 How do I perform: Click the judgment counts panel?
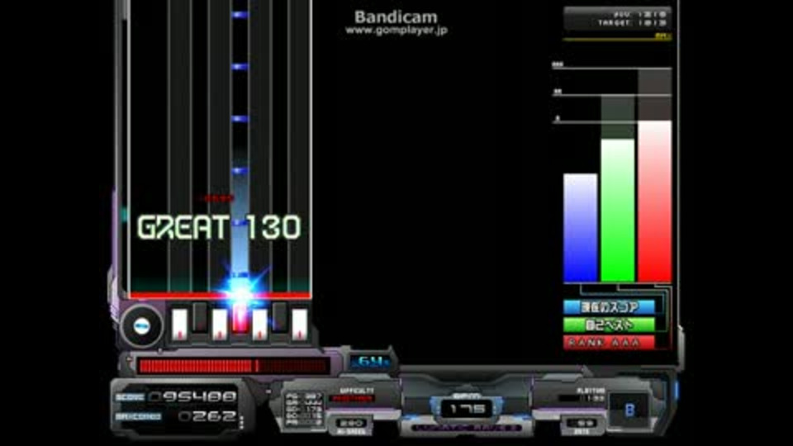304,409
